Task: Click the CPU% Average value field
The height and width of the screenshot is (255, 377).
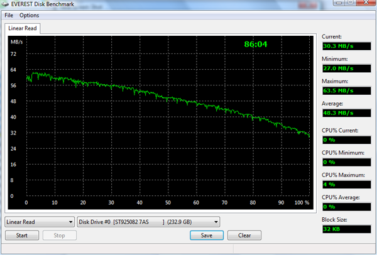Action: [x=346, y=206]
